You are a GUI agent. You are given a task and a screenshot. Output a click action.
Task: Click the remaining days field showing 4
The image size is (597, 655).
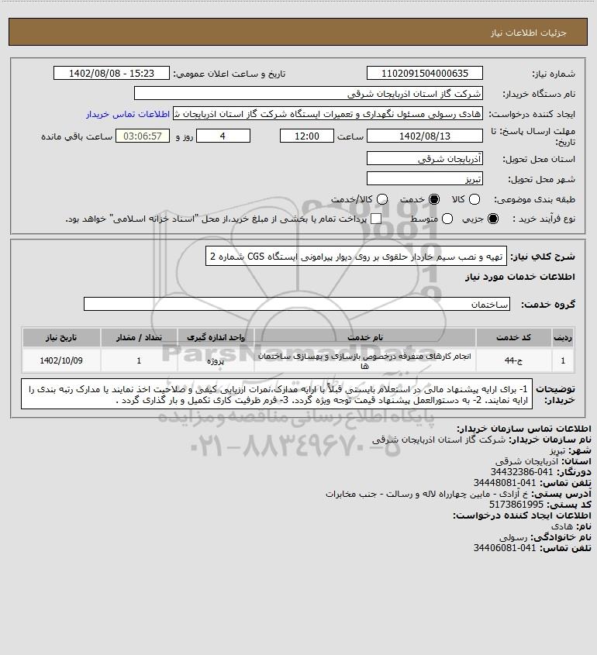(x=223, y=136)
